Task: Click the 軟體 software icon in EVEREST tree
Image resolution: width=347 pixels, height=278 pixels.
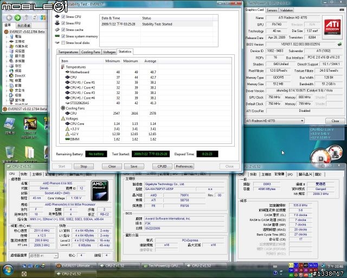Action: pyautogui.click(x=11, y=85)
